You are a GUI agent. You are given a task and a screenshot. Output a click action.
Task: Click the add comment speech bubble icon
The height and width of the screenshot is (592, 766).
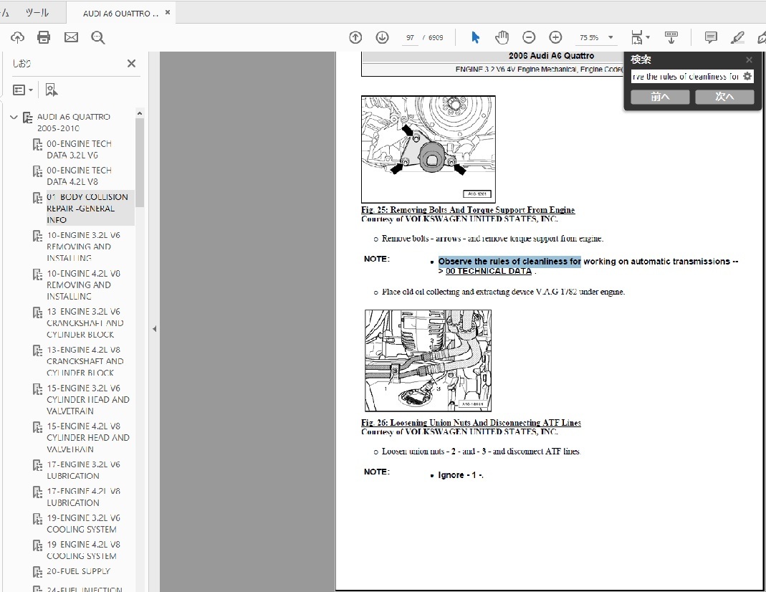point(710,37)
